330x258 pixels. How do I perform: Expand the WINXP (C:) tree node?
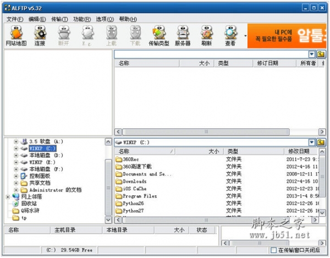(16, 149)
